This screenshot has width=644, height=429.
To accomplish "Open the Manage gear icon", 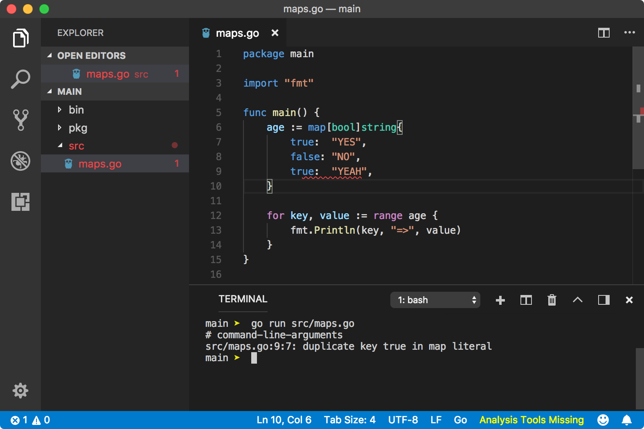I will point(20,391).
